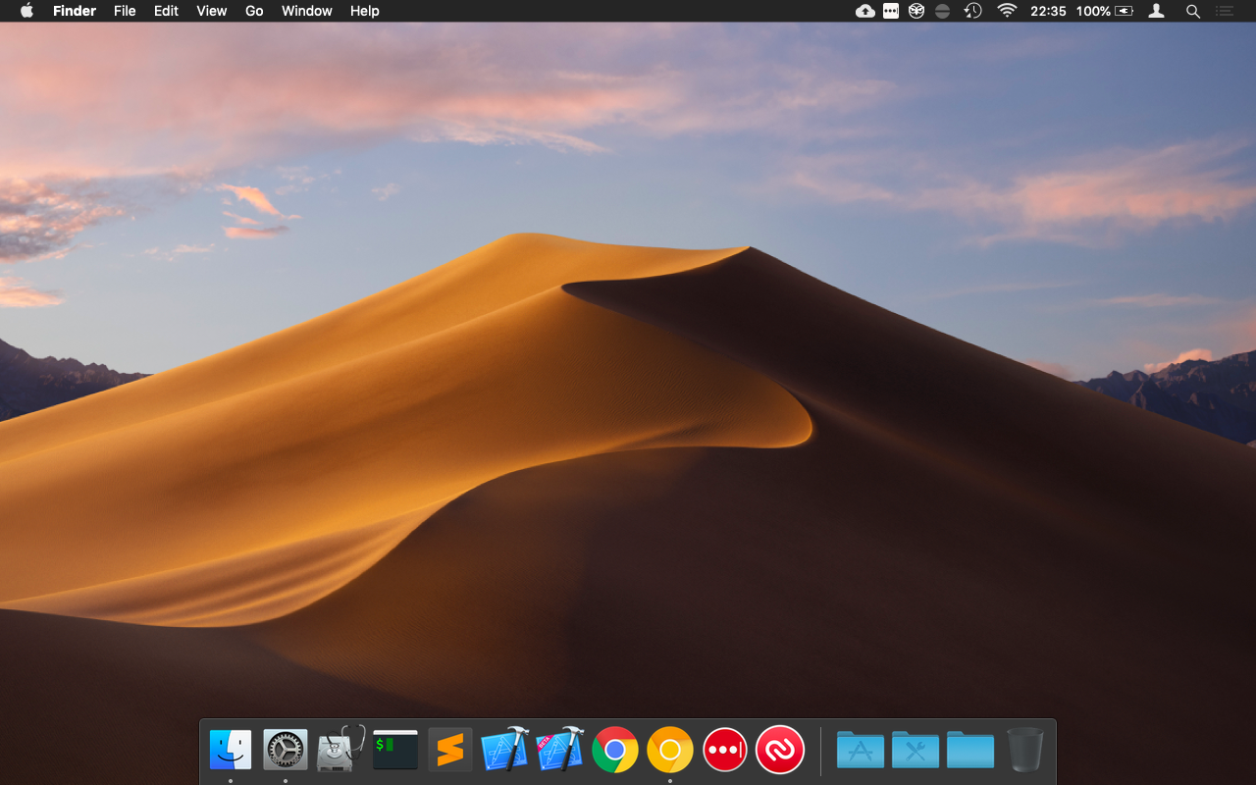Open the Applications folder stack in Dock
Viewport: 1256px width, 785px height.
(x=861, y=751)
